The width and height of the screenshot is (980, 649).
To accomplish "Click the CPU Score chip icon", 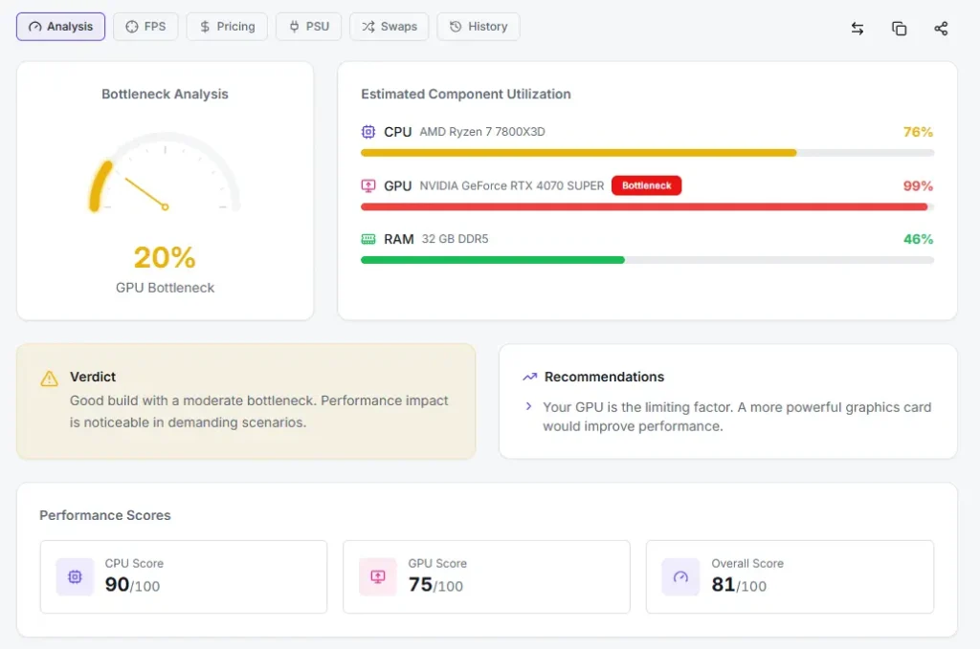I will point(75,576).
